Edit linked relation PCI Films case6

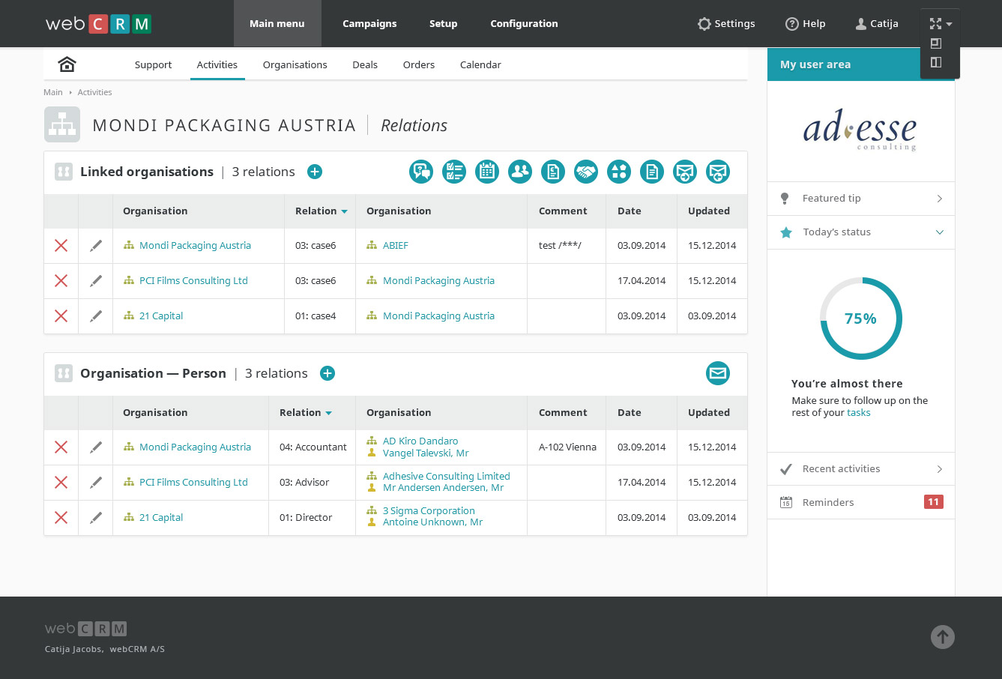coord(96,280)
